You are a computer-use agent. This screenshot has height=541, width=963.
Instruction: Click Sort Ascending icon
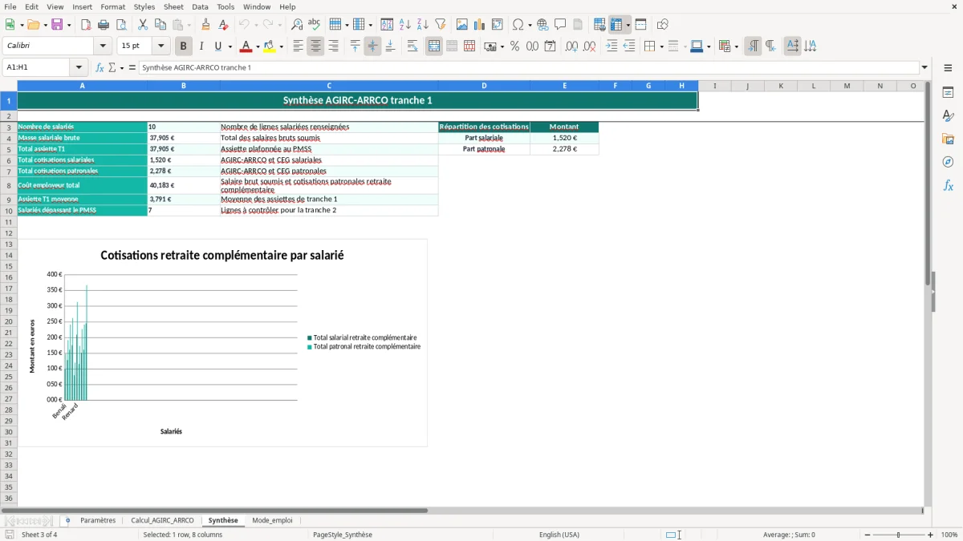coord(405,25)
